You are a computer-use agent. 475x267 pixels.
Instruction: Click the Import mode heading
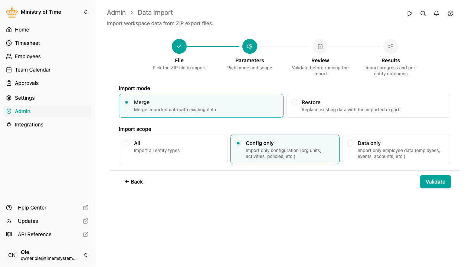[134, 88]
